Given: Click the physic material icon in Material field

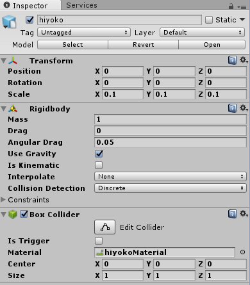Looking at the screenshot, I should coord(99,252).
